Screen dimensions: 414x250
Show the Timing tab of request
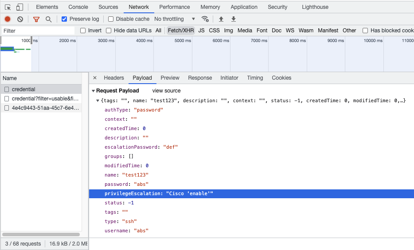click(x=255, y=78)
